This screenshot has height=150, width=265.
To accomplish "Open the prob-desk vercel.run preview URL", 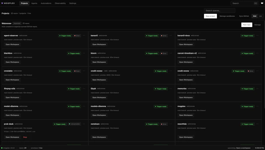I will 20,131.
